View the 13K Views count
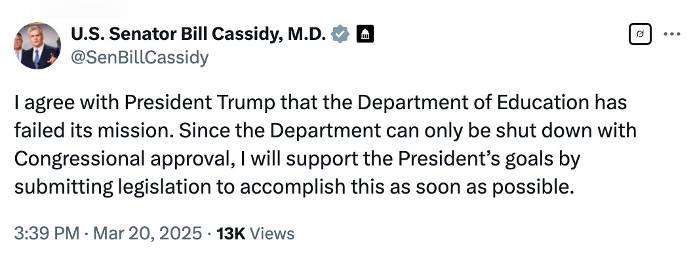This screenshot has width=695, height=259. click(255, 233)
